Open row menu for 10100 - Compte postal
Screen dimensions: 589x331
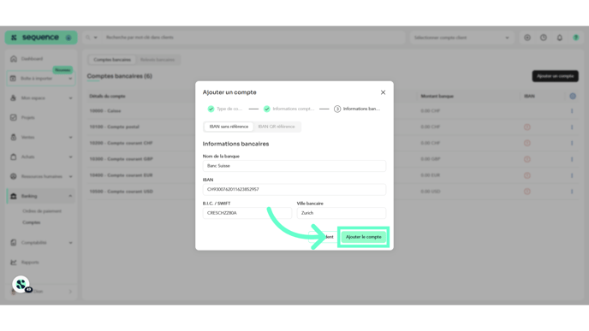(572, 127)
